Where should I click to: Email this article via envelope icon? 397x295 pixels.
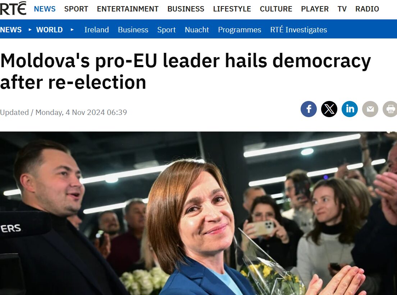(x=370, y=109)
